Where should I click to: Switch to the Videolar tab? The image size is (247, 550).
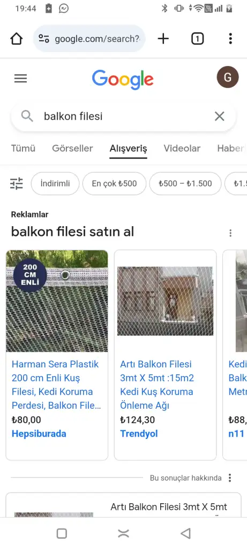click(182, 148)
